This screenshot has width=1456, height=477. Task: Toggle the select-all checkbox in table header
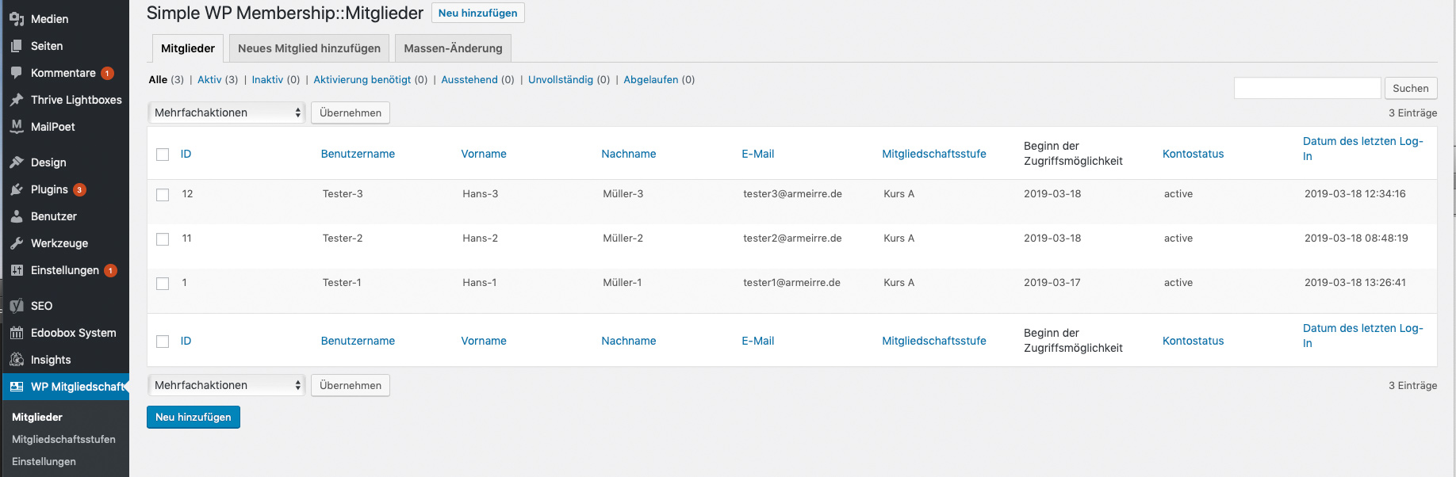[163, 155]
